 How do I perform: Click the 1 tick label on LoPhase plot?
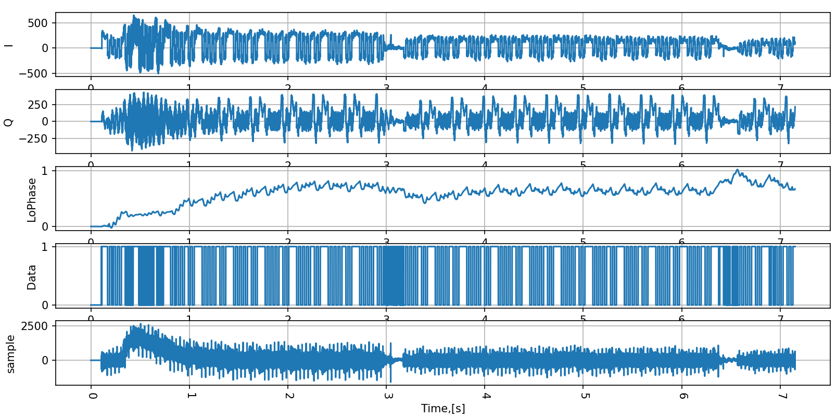[45, 171]
